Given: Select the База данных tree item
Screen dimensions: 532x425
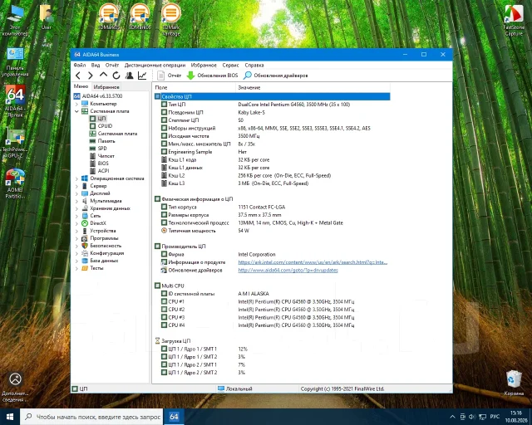Looking at the screenshot, I should click(100, 261).
